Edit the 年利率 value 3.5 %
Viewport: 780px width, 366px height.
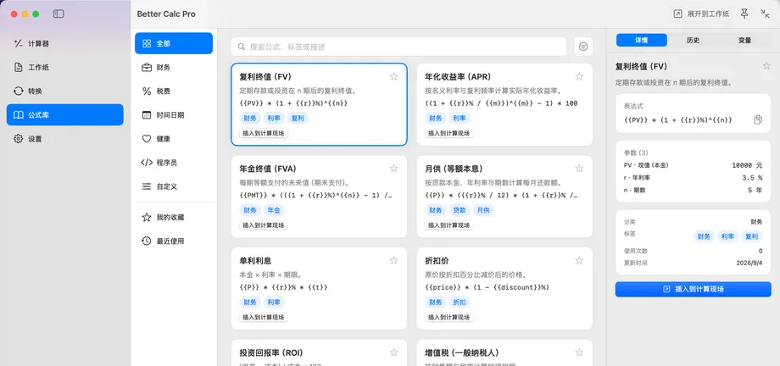(x=752, y=178)
